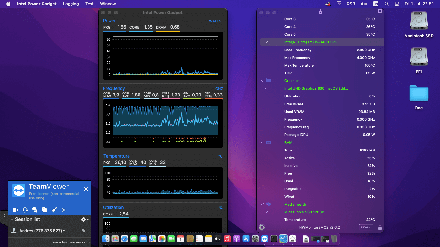The height and width of the screenshot is (247, 440).
Task: Open the US input source menu
Action: coord(376,4)
